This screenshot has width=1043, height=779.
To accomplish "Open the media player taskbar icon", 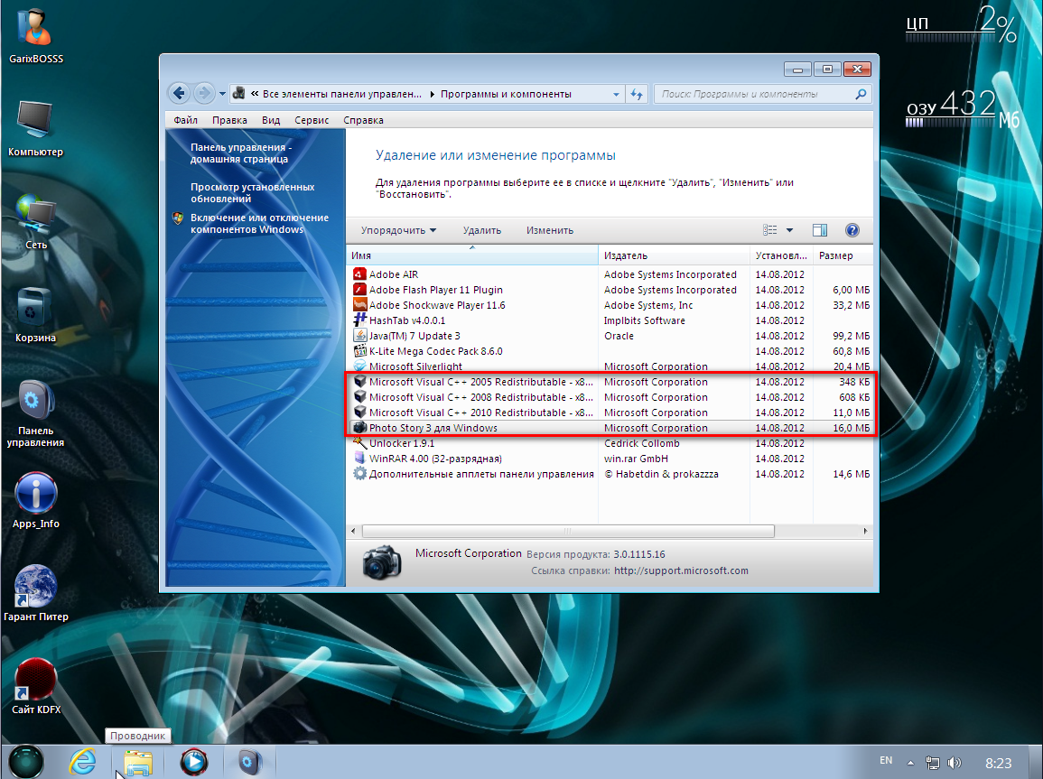I will (x=193, y=762).
